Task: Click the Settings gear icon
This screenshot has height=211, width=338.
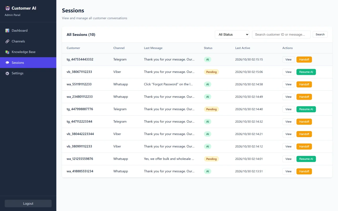Action: (x=7, y=73)
